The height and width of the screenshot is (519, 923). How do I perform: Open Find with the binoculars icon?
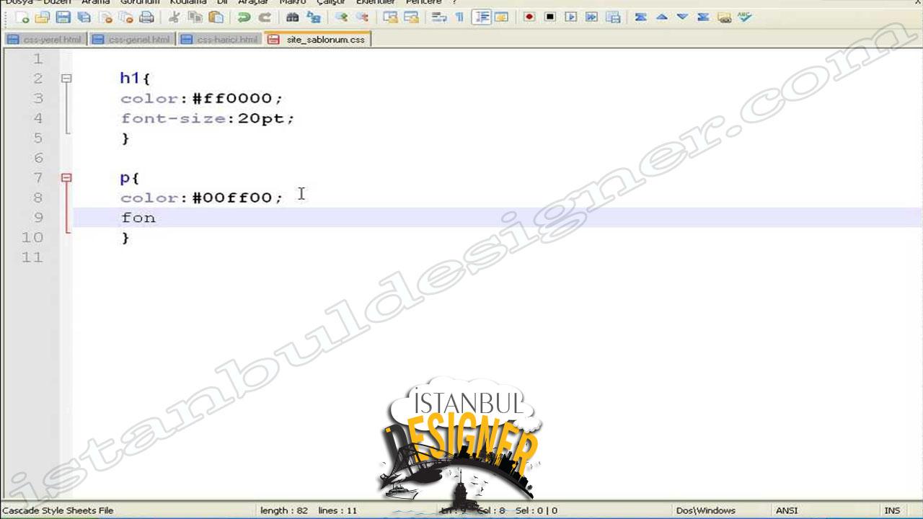point(292,17)
